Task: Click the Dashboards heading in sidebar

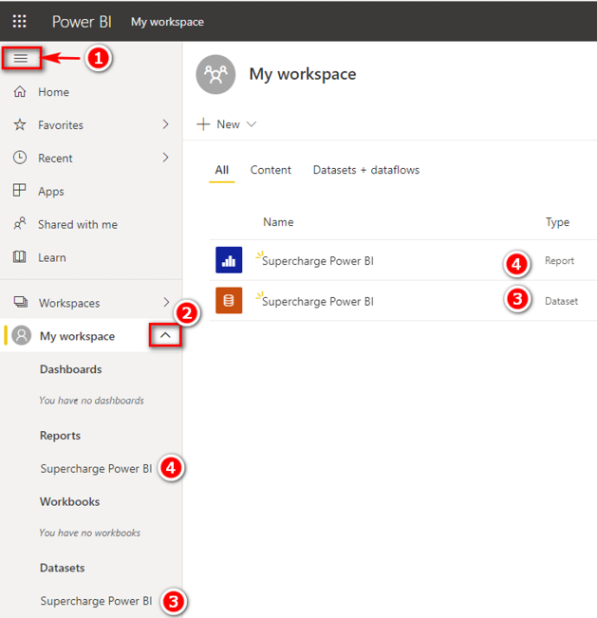Action: point(71,369)
